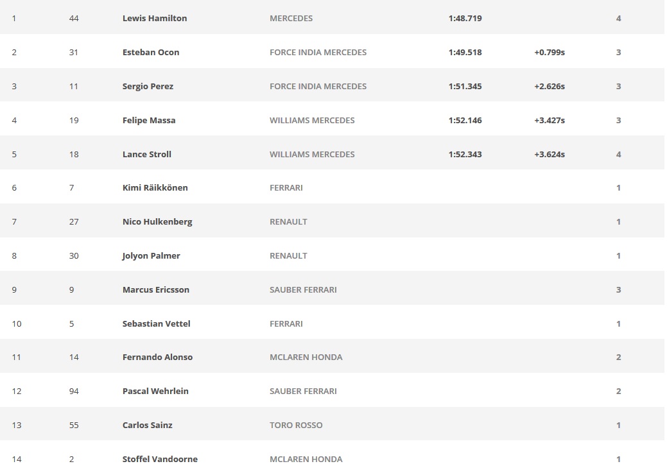The image size is (667, 473).
Task: Select Pascal Wehrlein in the table
Action: click(x=155, y=391)
